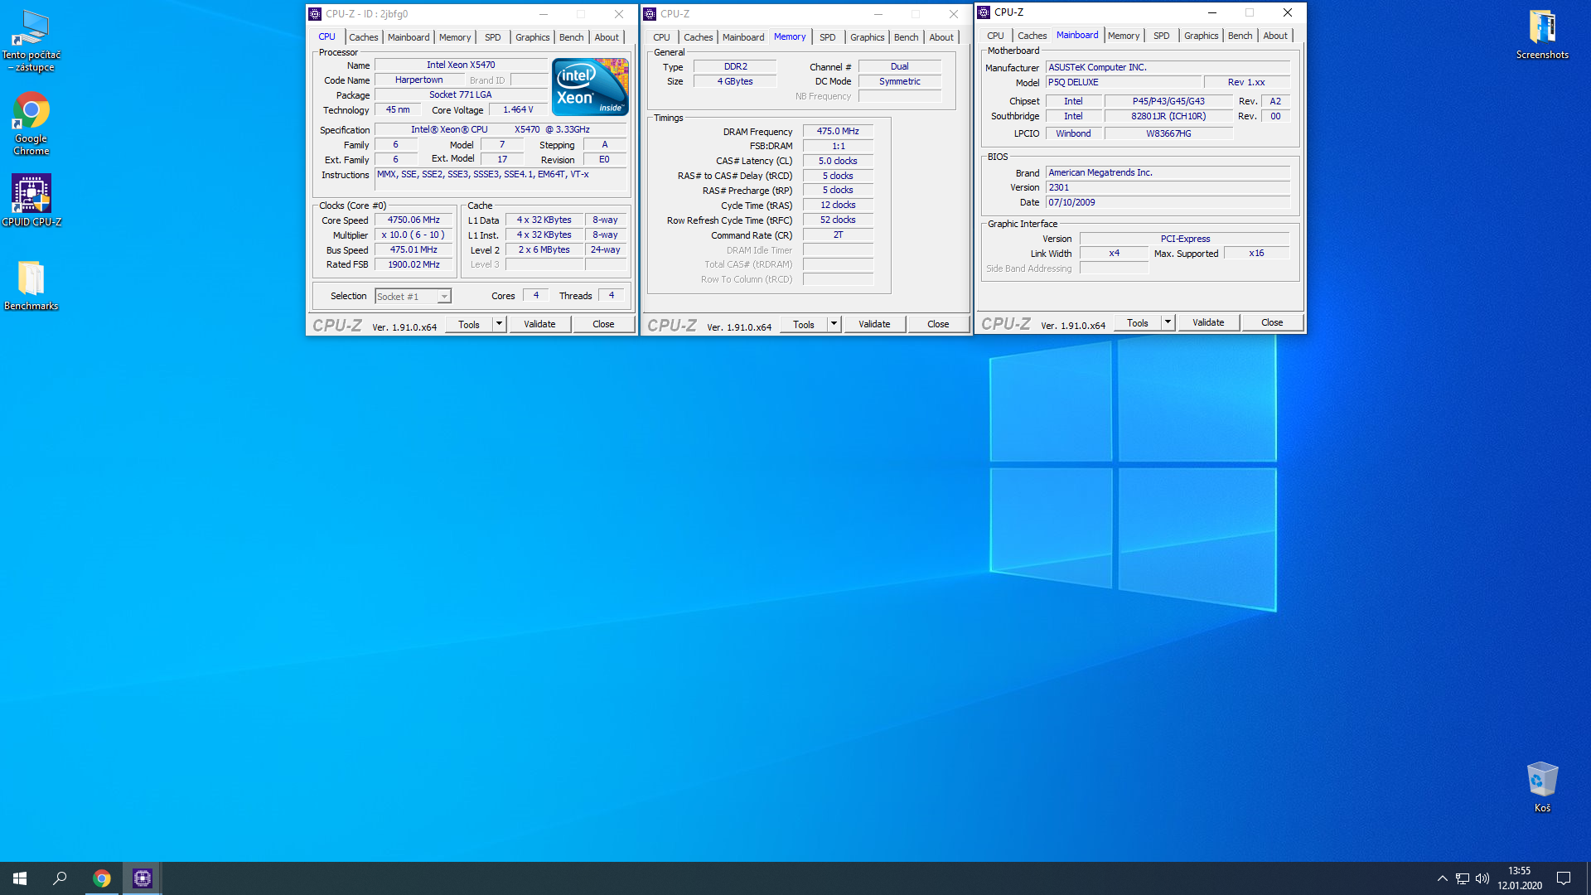The width and height of the screenshot is (1591, 895).
Task: Click Validate in the right CPU-Z window
Action: pyautogui.click(x=1208, y=322)
